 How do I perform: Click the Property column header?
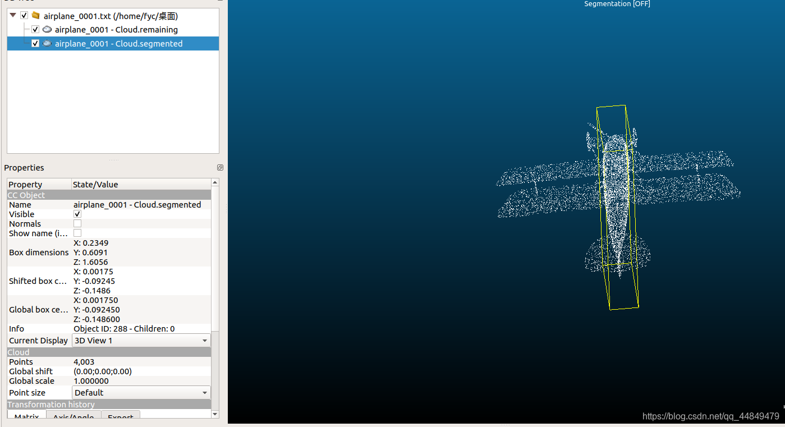coord(39,184)
